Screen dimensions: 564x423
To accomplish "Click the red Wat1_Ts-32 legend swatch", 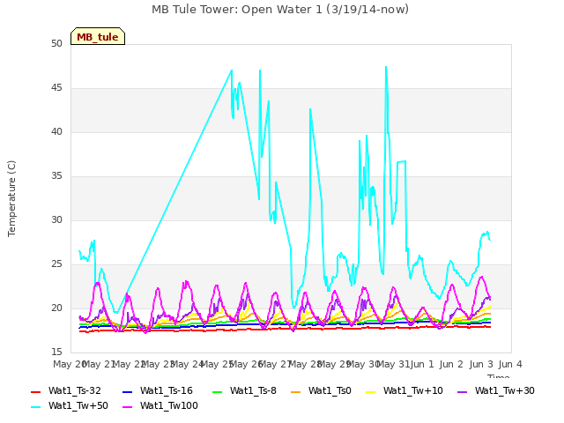I will (35, 392).
